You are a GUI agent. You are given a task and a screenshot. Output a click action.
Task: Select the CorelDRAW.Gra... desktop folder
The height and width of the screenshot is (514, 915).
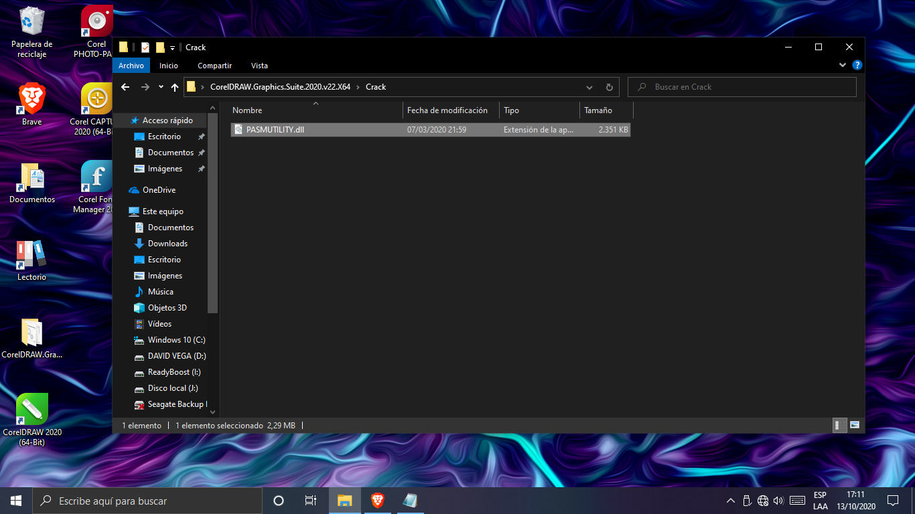[31, 338]
